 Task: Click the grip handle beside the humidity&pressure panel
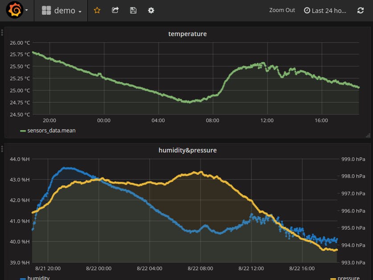(x=2, y=148)
